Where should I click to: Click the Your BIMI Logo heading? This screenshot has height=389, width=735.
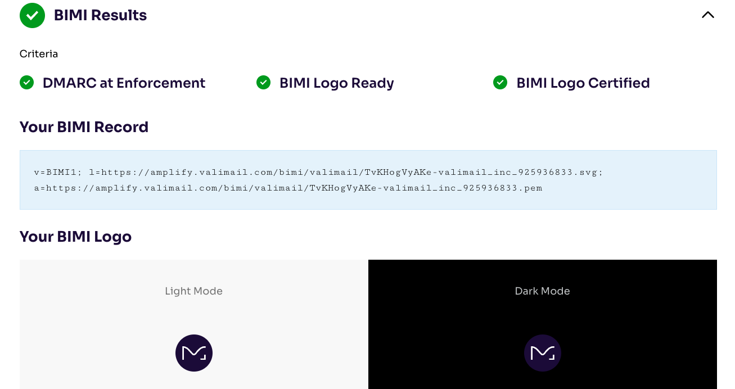click(75, 237)
